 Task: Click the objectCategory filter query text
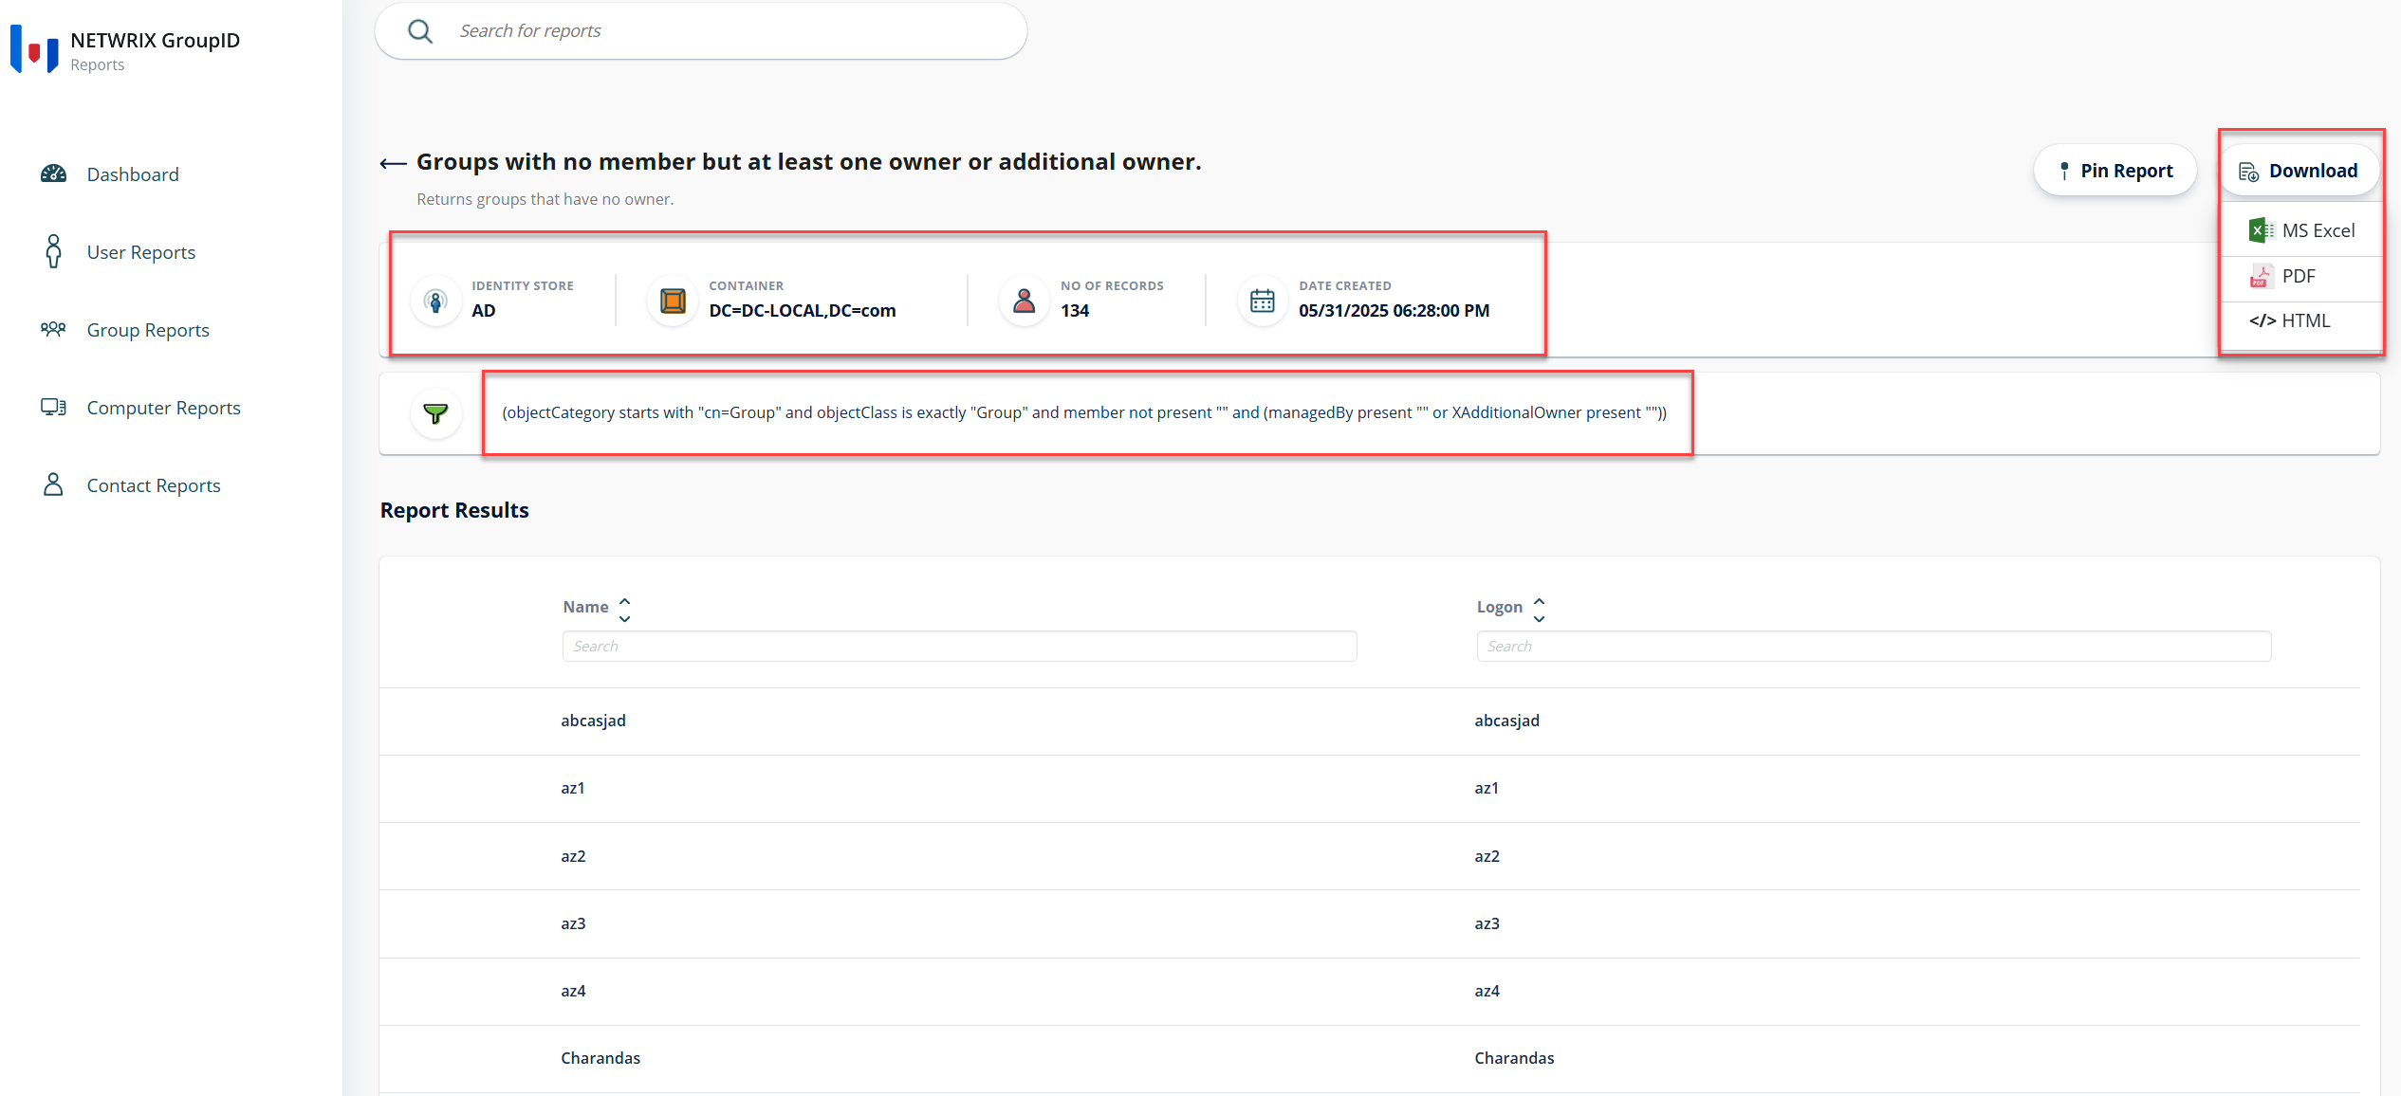(x=1084, y=413)
